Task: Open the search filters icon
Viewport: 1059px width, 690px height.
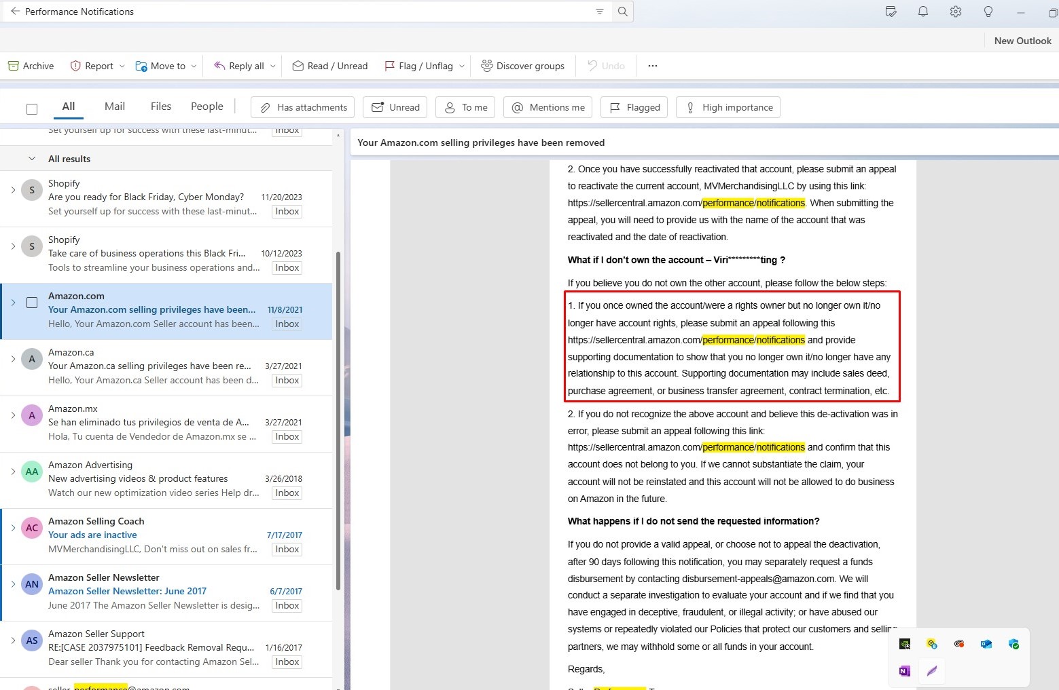Action: click(x=600, y=12)
